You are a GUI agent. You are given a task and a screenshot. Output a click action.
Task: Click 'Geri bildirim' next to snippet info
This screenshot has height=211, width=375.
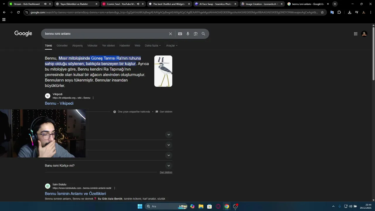coord(166,112)
